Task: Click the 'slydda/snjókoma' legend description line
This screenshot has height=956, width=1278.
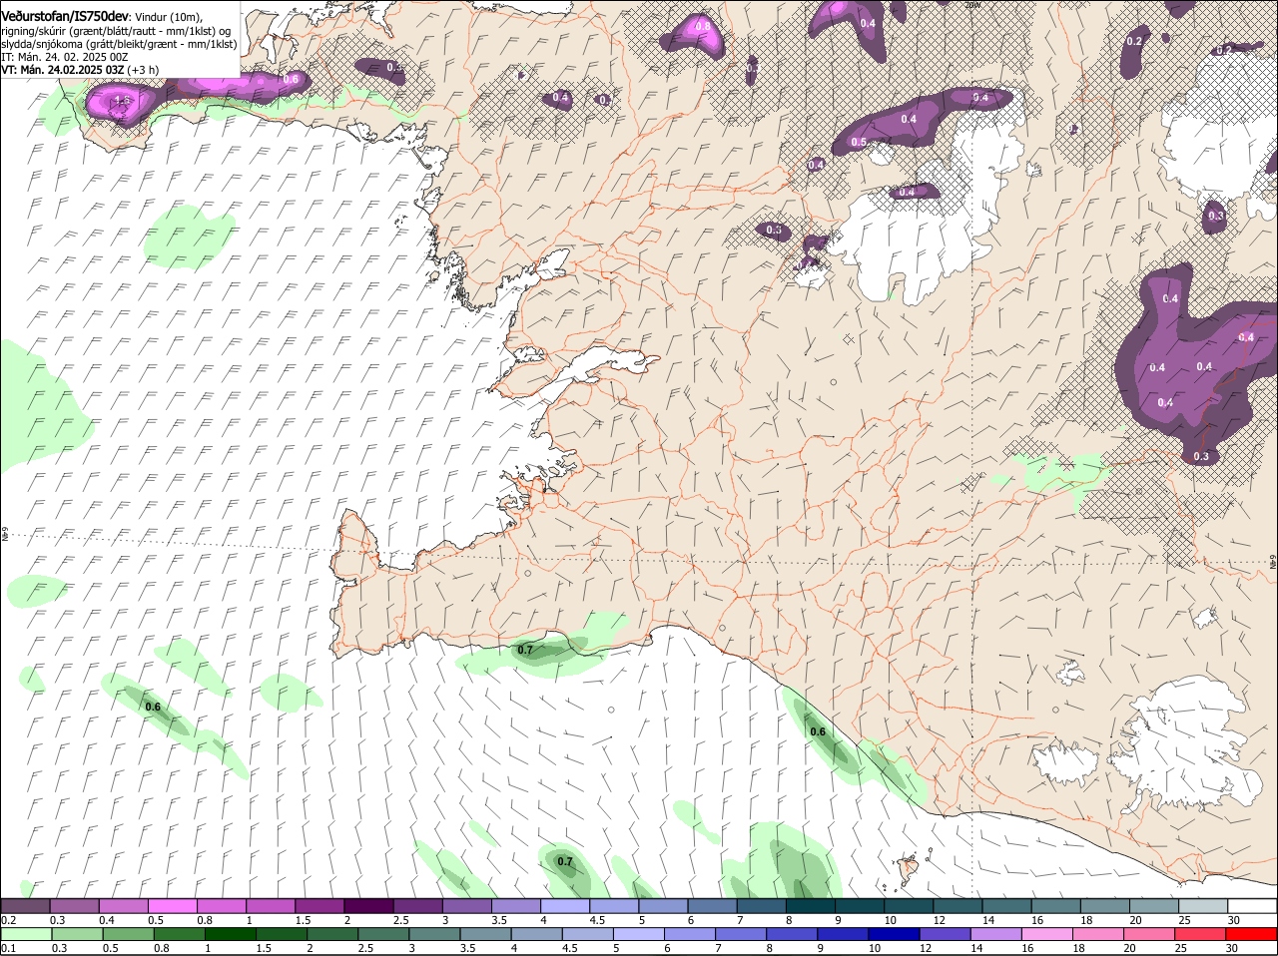Action: 119,44
